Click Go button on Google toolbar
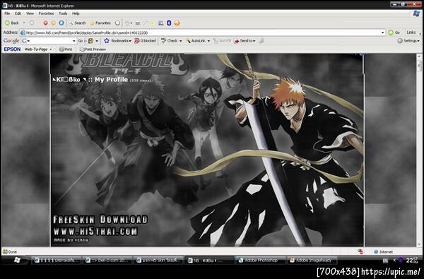 point(81,41)
